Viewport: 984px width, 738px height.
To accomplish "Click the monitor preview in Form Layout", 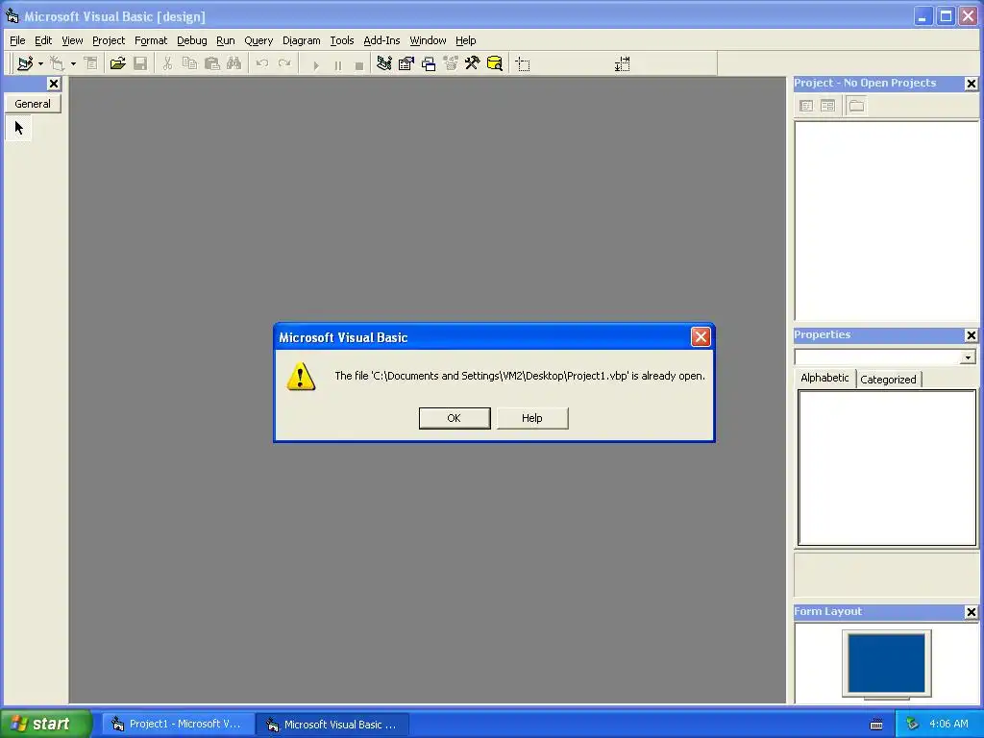I will tap(886, 664).
